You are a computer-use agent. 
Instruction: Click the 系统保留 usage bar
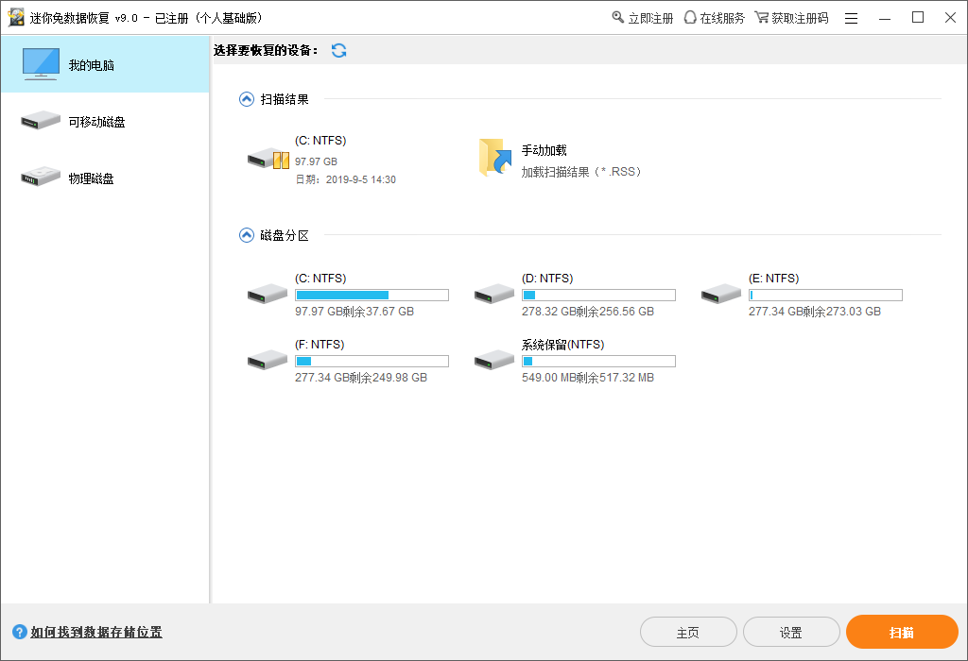(x=598, y=362)
